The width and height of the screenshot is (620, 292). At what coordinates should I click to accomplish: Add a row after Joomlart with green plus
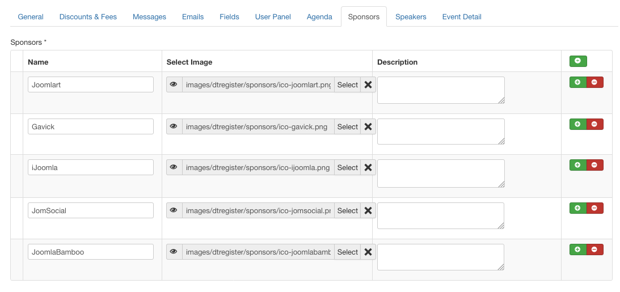click(577, 82)
